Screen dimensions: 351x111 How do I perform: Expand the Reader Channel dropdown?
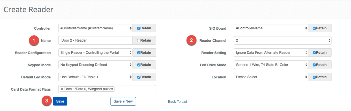coord(282,40)
